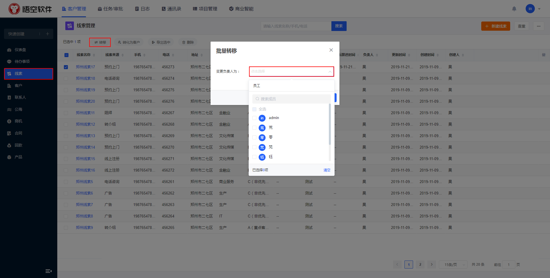This screenshot has width=550, height=278.
Task: Toggle the 全选 select-all checkbox in member list
Action: tap(254, 109)
